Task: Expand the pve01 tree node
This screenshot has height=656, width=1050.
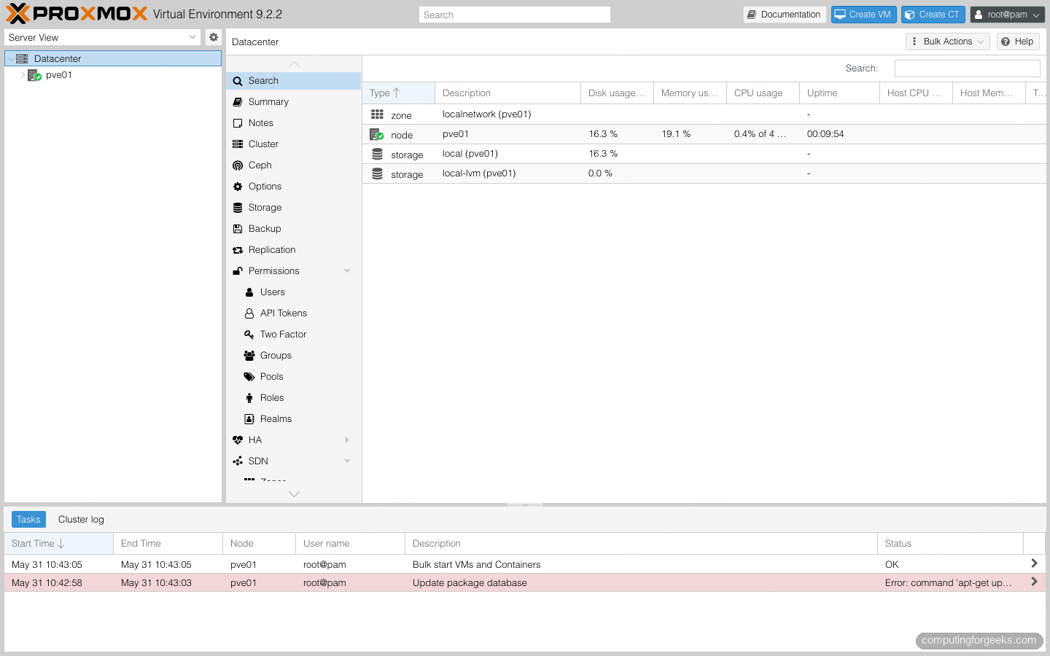Action: pos(23,75)
